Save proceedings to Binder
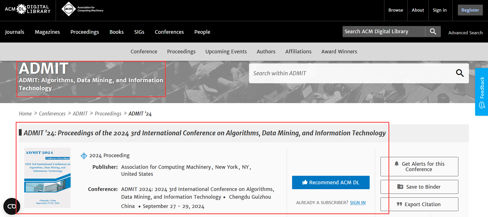The width and height of the screenshot is (488, 217). coord(419,187)
